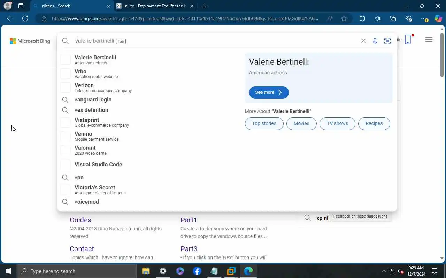This screenshot has width=446, height=278.
Task: Open Edge Settings and more menu
Action: (x=424, y=18)
